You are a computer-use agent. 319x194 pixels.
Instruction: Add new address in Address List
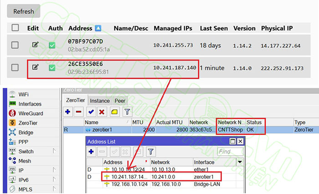pos(91,152)
